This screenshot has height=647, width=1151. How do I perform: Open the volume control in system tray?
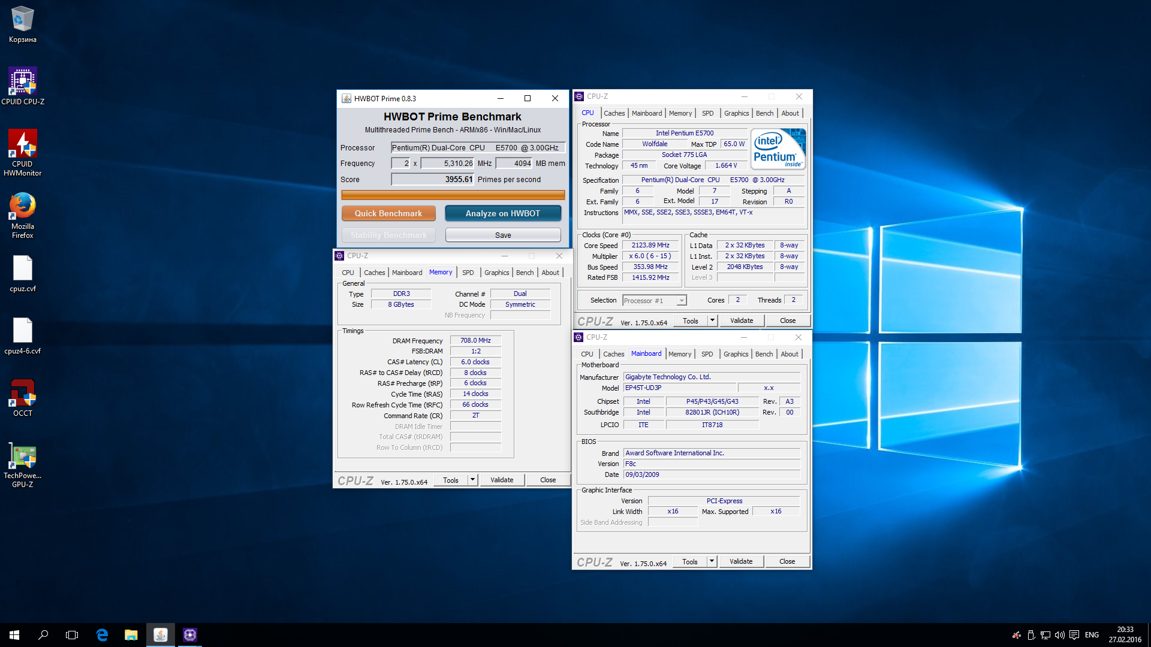pyautogui.click(x=1059, y=635)
